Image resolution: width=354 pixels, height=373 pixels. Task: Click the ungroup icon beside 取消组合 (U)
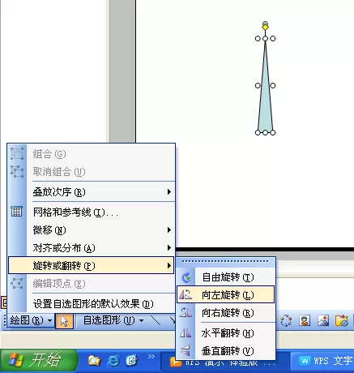(x=17, y=171)
